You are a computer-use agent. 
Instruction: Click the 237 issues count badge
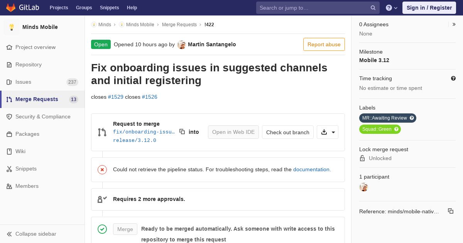[x=72, y=82]
